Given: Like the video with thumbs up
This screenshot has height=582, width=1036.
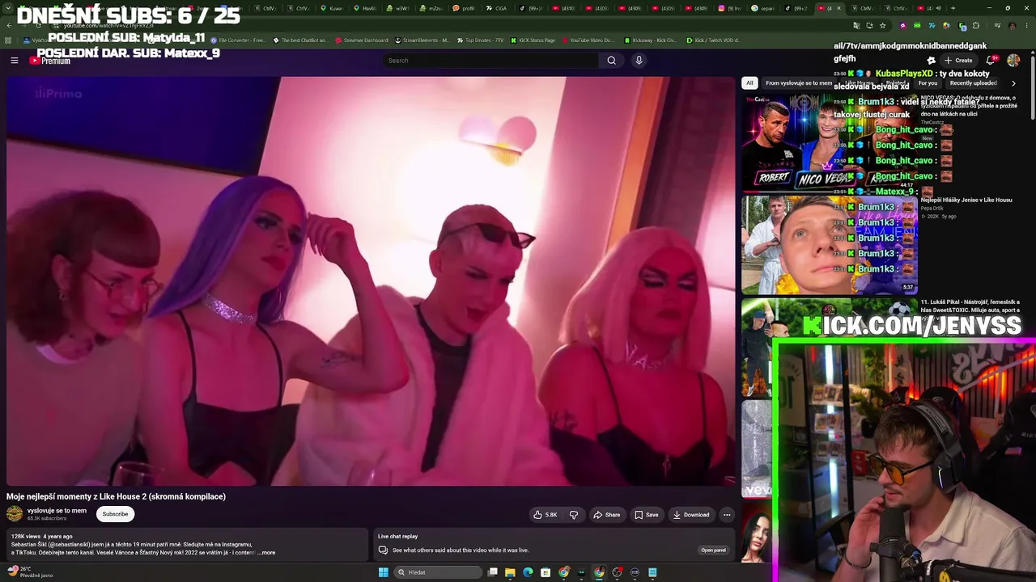Looking at the screenshot, I should point(546,515).
